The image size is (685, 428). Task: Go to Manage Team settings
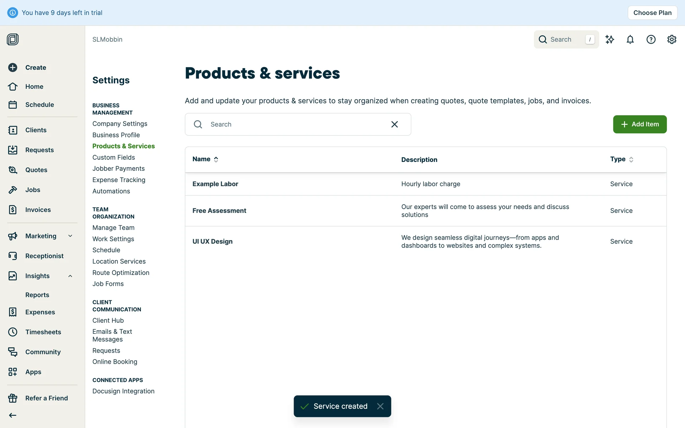(113, 228)
